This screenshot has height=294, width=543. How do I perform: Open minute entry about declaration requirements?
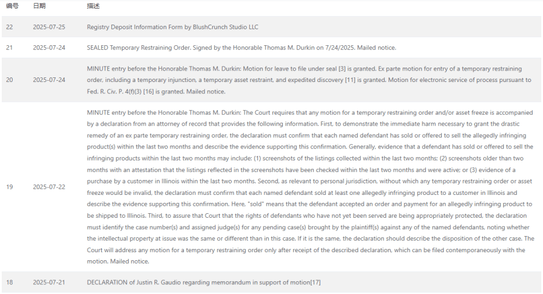[x=310, y=187]
